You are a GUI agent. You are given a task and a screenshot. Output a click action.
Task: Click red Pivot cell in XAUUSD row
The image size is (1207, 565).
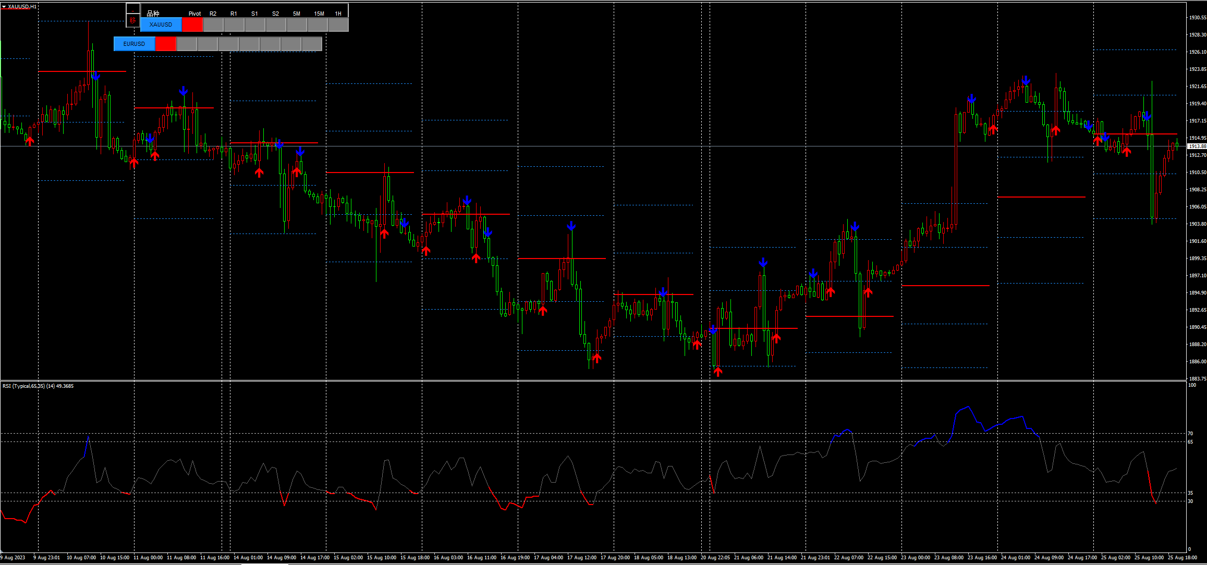click(x=192, y=24)
